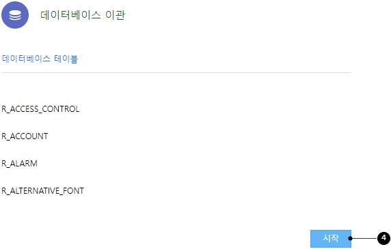Select the R_ACCESS_CONTROL table entry
The height and width of the screenshot is (249, 391).
click(40, 109)
